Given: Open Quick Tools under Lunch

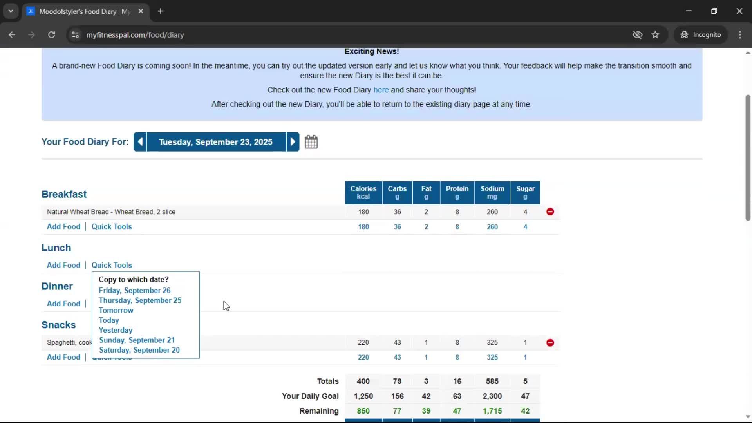Looking at the screenshot, I should point(112,265).
